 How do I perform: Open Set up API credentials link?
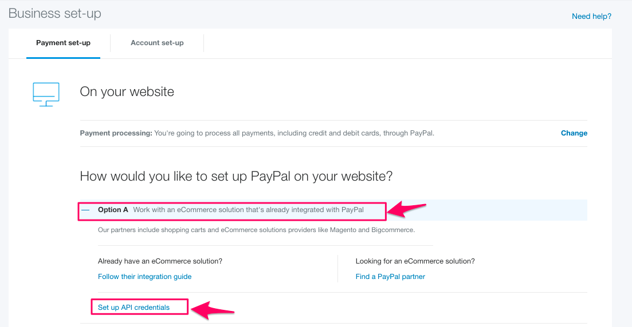click(x=134, y=308)
